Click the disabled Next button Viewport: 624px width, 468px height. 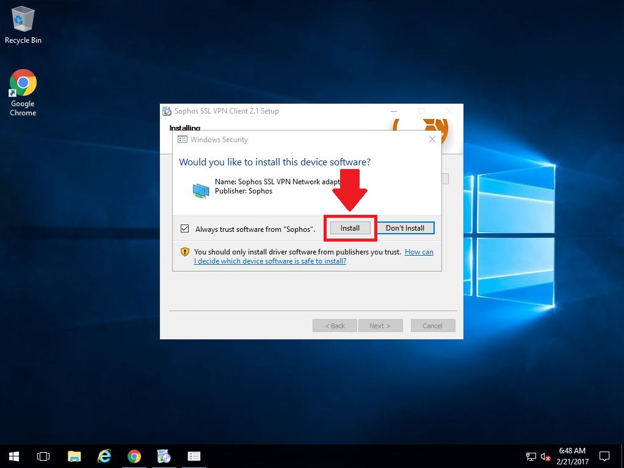click(x=380, y=326)
